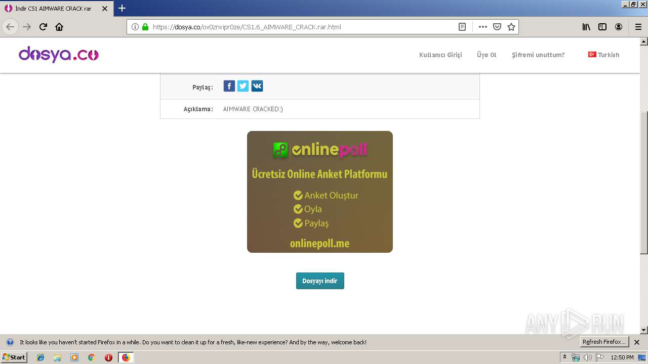The width and height of the screenshot is (648, 364).
Task: Show sidebars toolbar icon
Action: (602, 27)
